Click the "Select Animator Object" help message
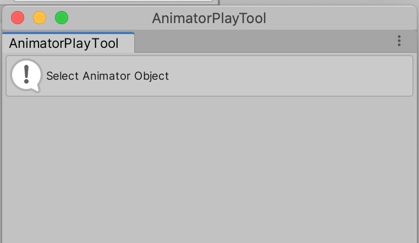This screenshot has width=419, height=243. (107, 76)
